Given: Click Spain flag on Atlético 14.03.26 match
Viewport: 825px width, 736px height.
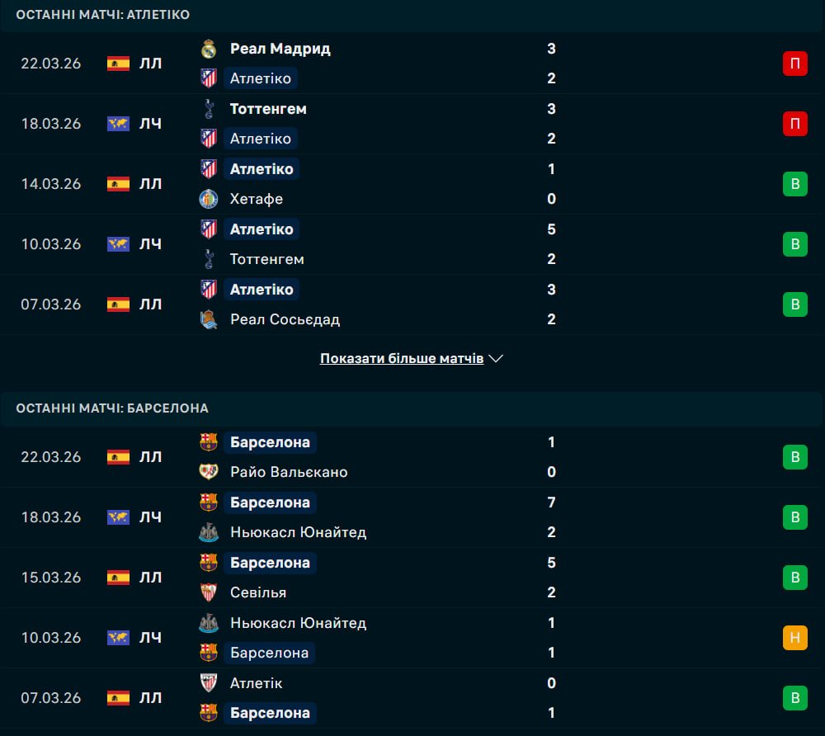Looking at the screenshot, I should 118,184.
